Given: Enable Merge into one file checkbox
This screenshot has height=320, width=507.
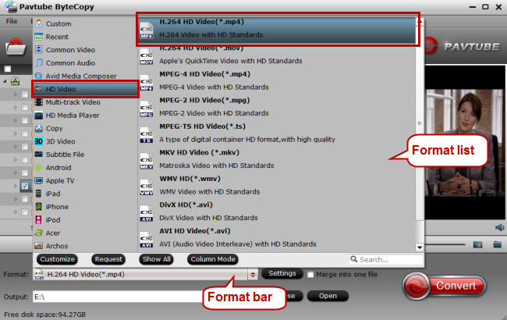Looking at the screenshot, I should click(310, 275).
